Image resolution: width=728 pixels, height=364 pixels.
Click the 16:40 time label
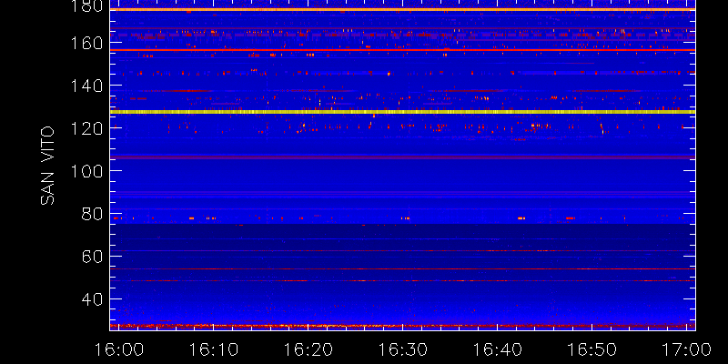(498, 349)
